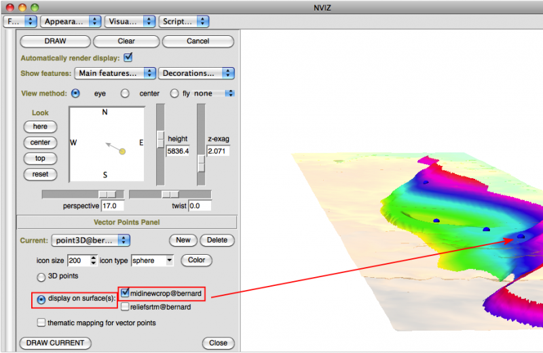Expand the Decorations dropdown
The width and height of the screenshot is (543, 353).
tap(196, 73)
